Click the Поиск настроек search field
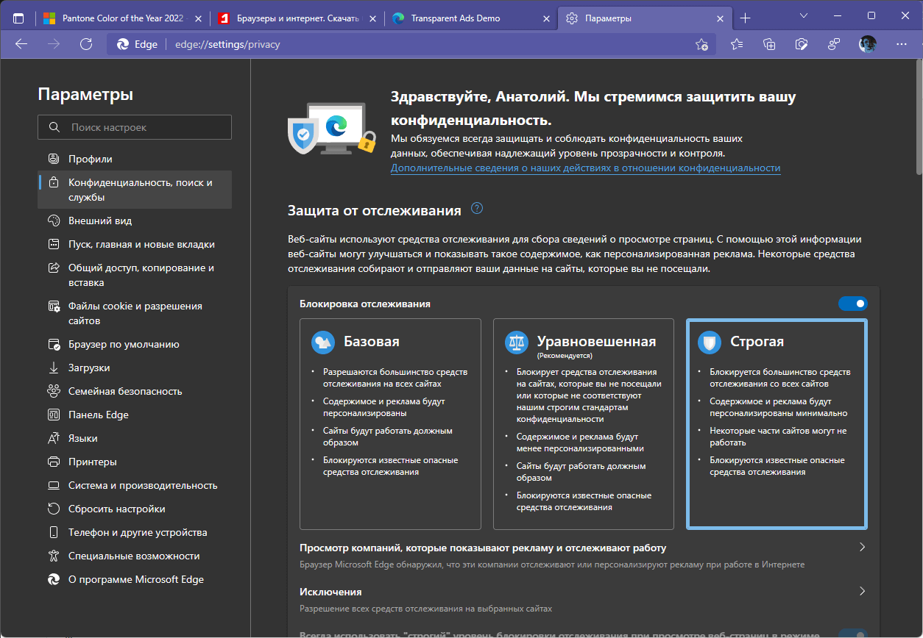The height and width of the screenshot is (638, 923). [135, 127]
